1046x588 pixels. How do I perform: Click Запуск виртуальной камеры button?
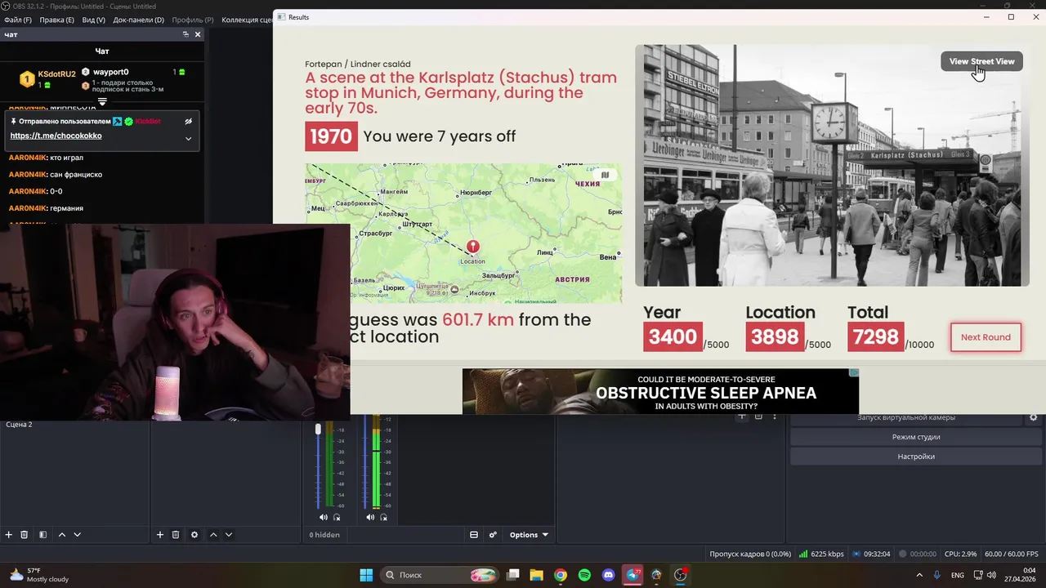click(x=906, y=417)
